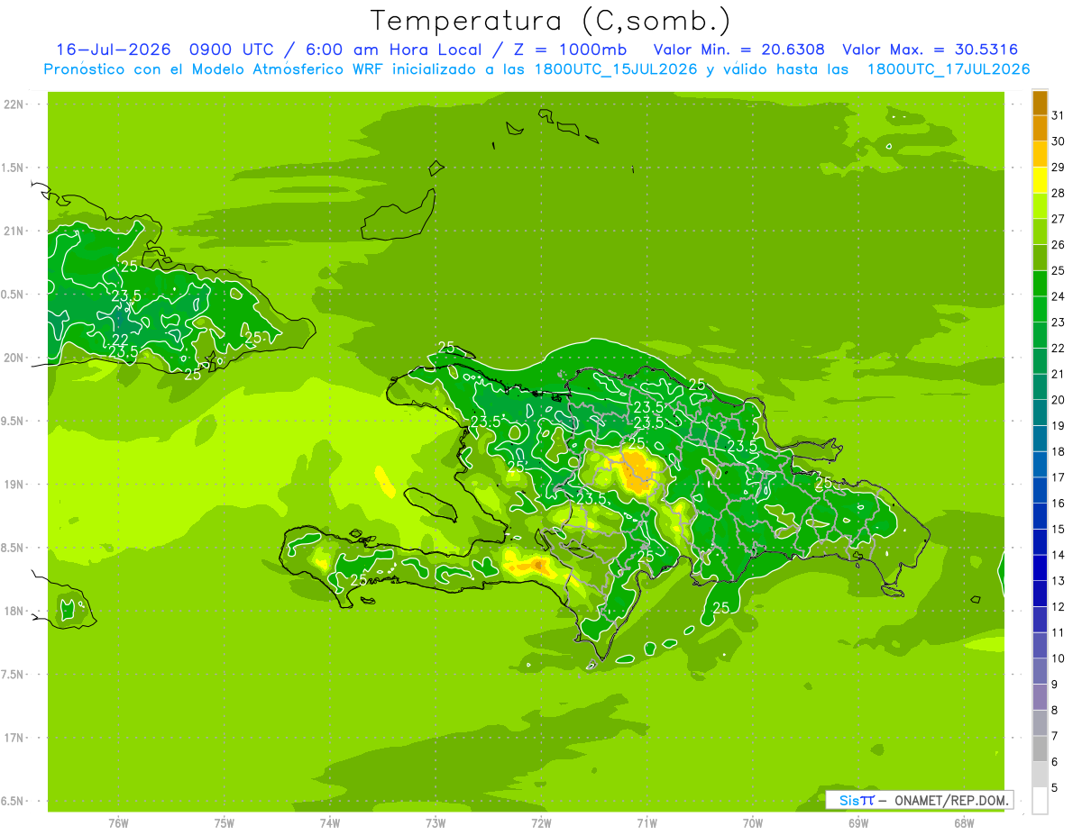The height and width of the screenshot is (835, 1082).
Task: Click the legend label '12'
Action: click(x=1059, y=607)
